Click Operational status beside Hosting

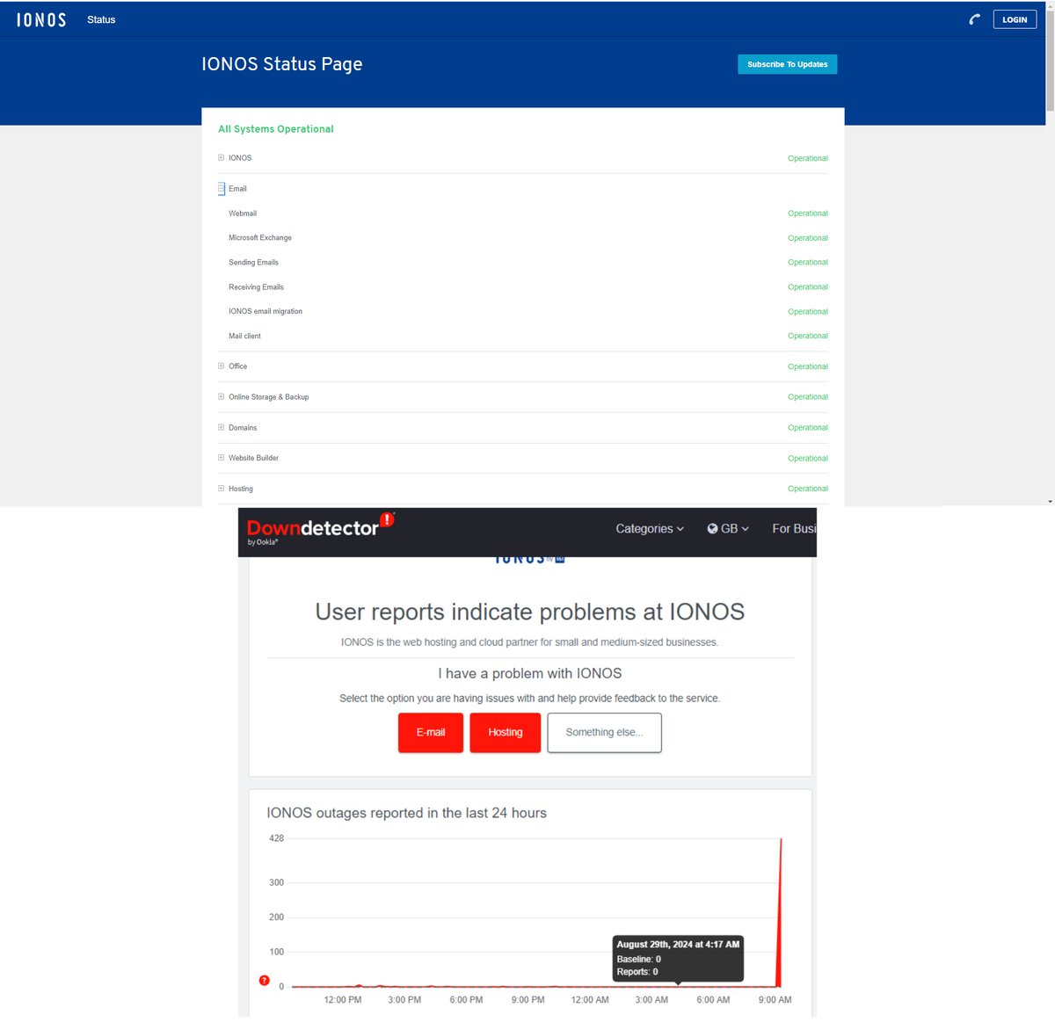tap(807, 489)
